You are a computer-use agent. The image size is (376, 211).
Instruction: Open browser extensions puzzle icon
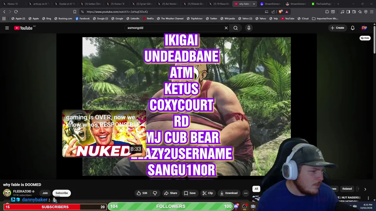[327, 12]
